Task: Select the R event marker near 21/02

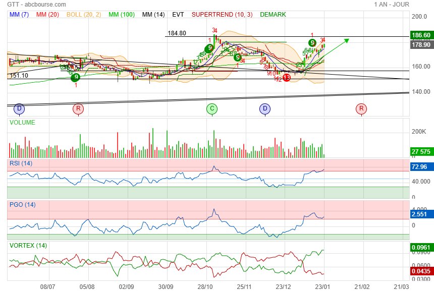Action: (x=361, y=108)
